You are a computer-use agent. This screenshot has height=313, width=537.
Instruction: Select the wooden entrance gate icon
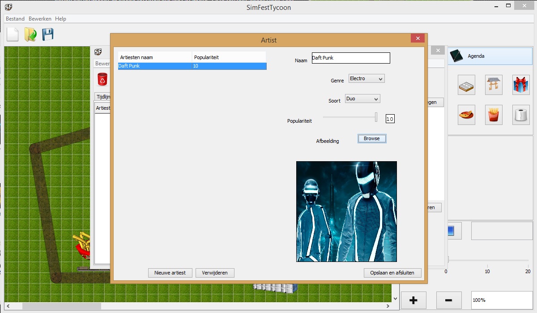494,85
